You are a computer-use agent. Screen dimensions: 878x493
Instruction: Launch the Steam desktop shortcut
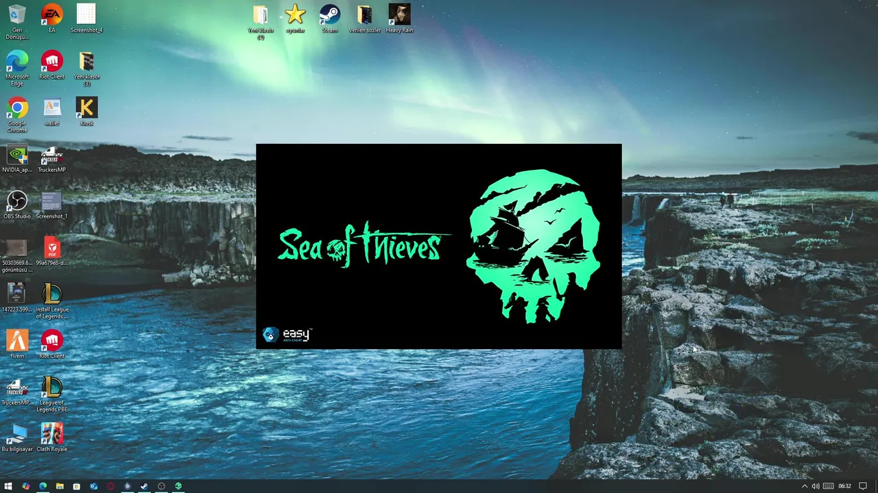pyautogui.click(x=330, y=18)
